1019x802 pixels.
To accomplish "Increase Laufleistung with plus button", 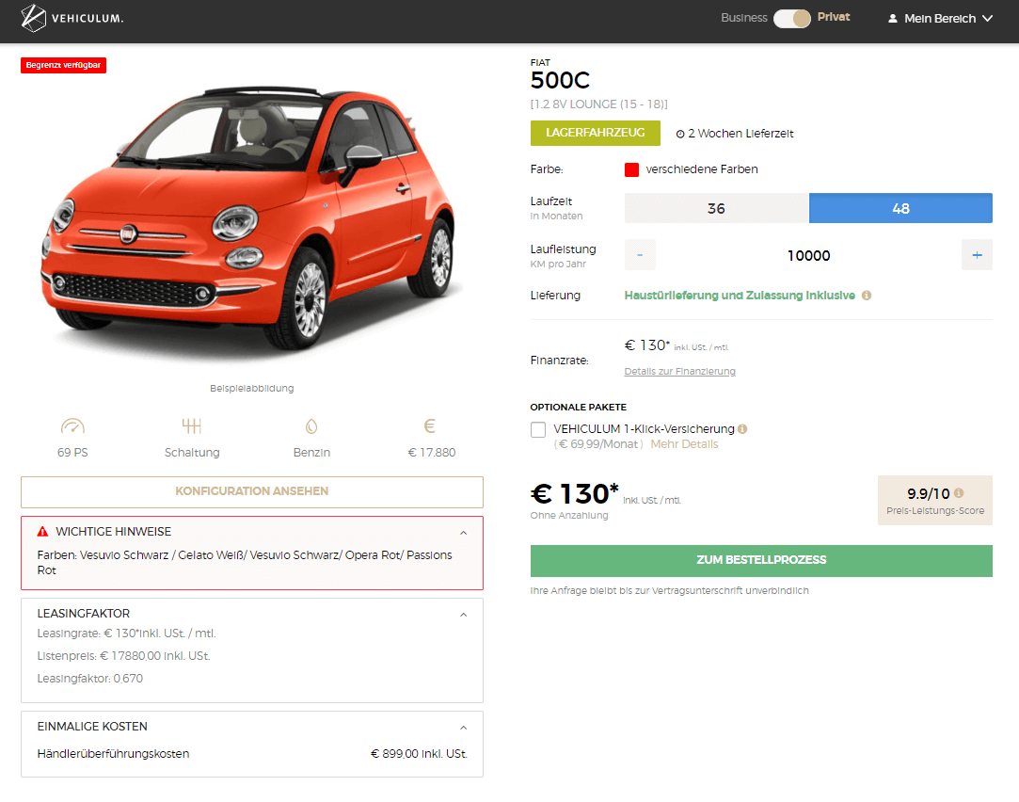I will click(x=977, y=255).
